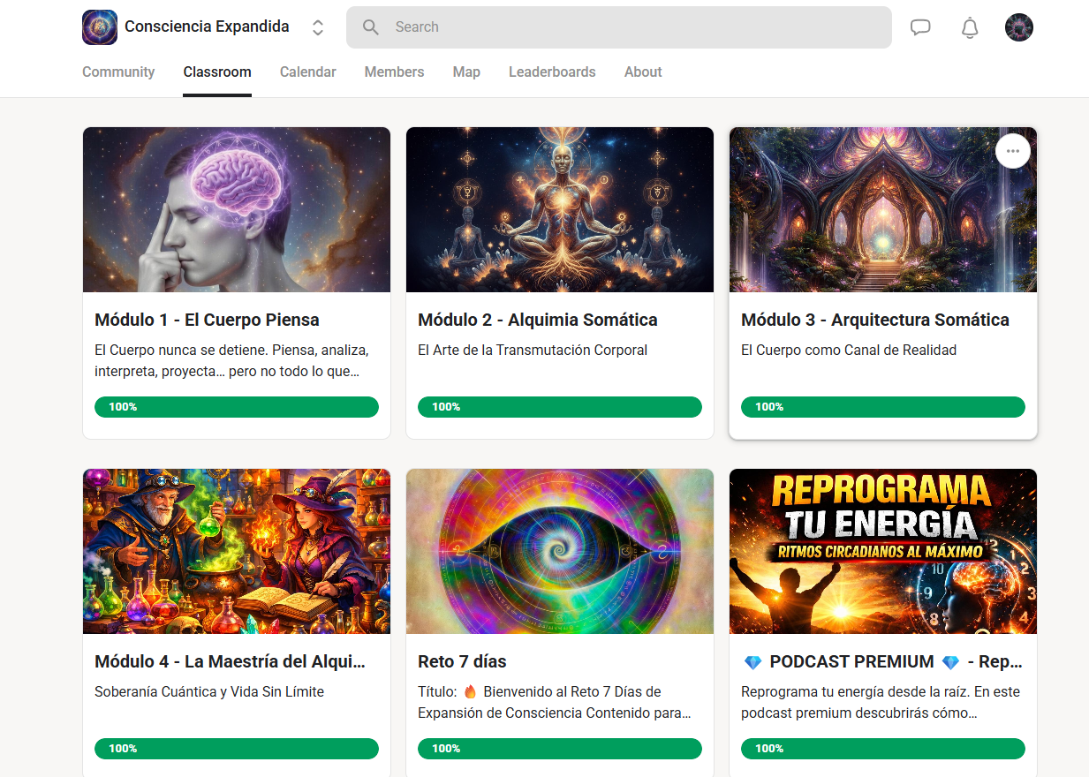Click title Módulo 1 - El Cuerpo Piensa
The width and height of the screenshot is (1089, 777).
coord(207,320)
